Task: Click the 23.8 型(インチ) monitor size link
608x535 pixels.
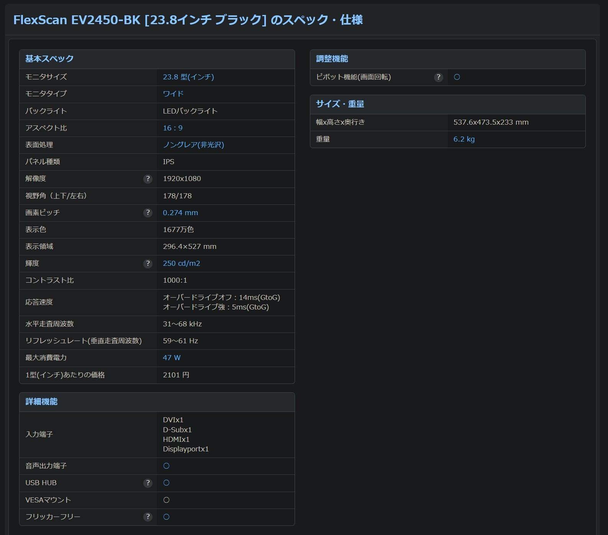Action: [188, 77]
